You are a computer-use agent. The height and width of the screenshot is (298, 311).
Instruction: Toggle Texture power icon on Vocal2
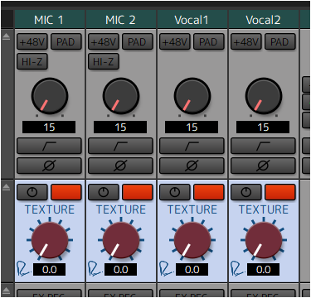(x=246, y=192)
